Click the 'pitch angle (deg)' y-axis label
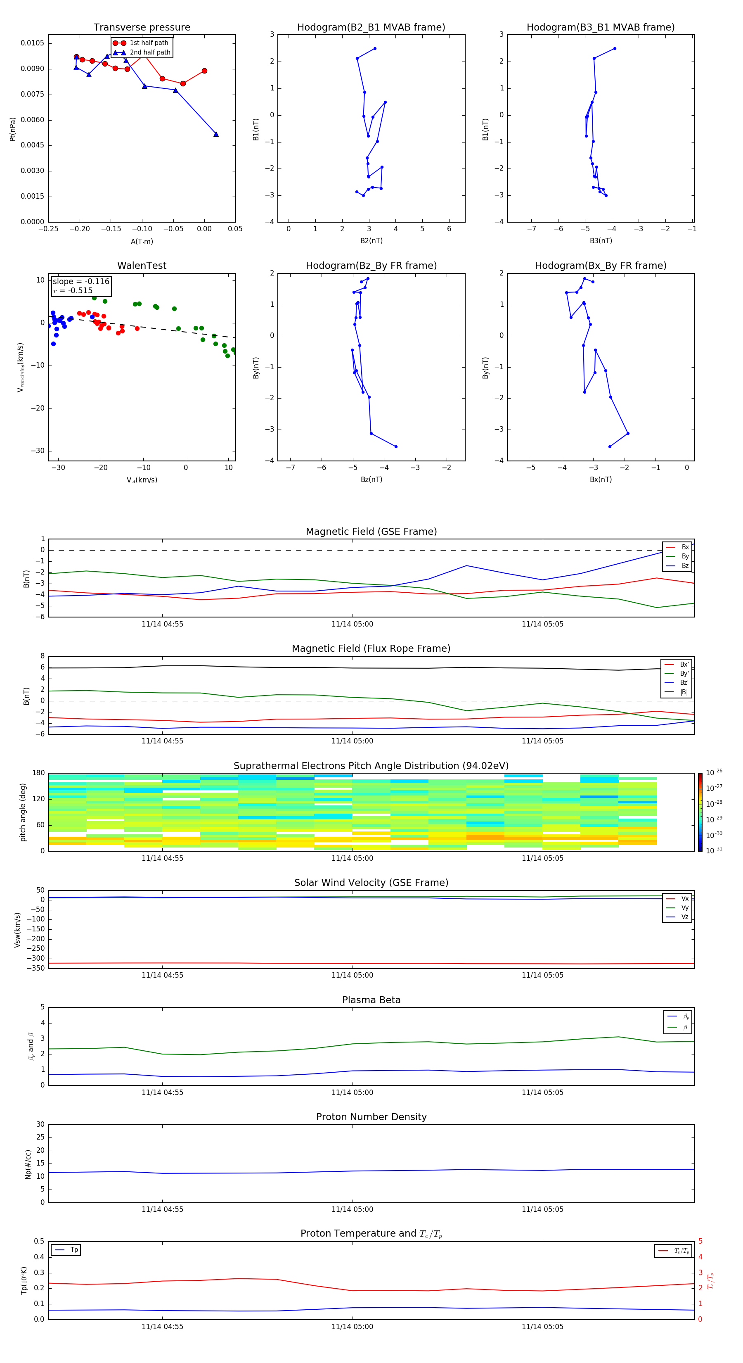The width and height of the screenshot is (743, 1363). click(x=23, y=812)
